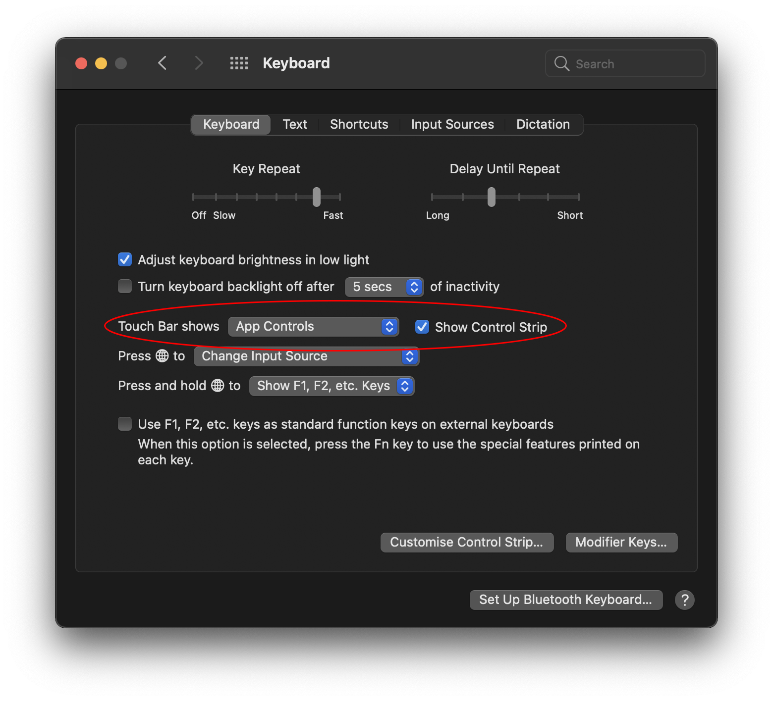773x701 pixels.
Task: Select the Dictation tab
Action: tap(543, 124)
